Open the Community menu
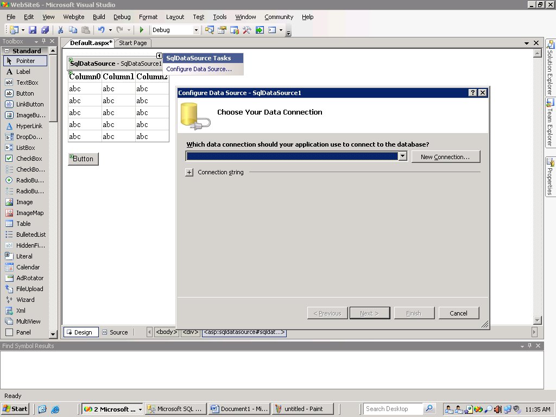Image resolution: width=556 pixels, height=417 pixels. (279, 17)
